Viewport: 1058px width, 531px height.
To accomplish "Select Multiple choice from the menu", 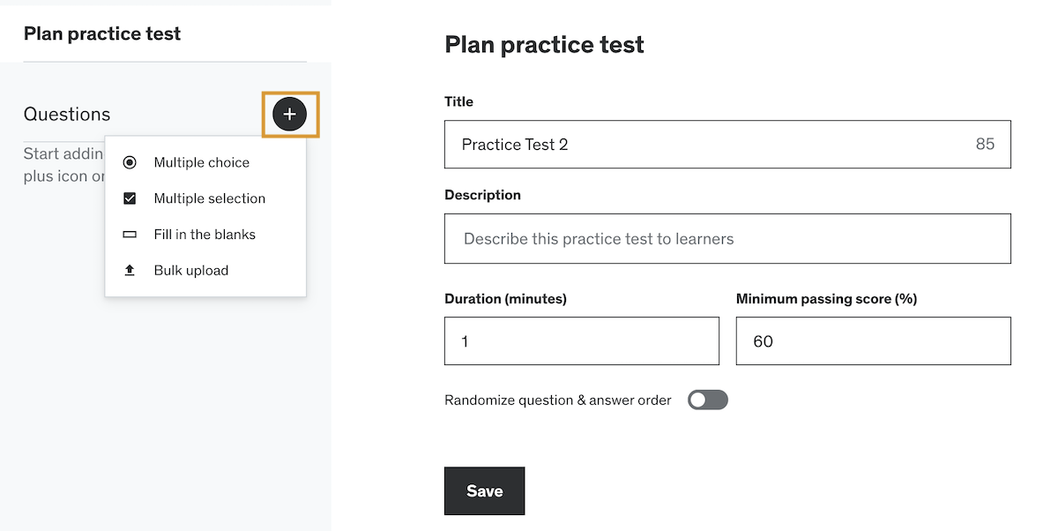I will [x=200, y=162].
